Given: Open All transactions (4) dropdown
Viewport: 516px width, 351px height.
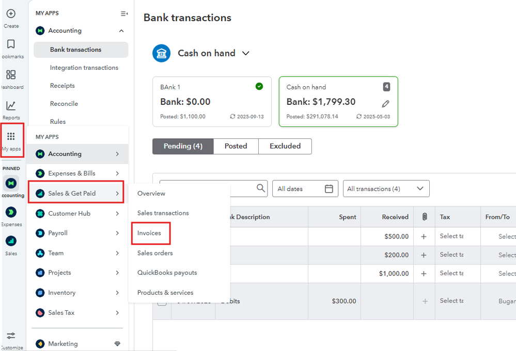Looking at the screenshot, I should [x=386, y=189].
